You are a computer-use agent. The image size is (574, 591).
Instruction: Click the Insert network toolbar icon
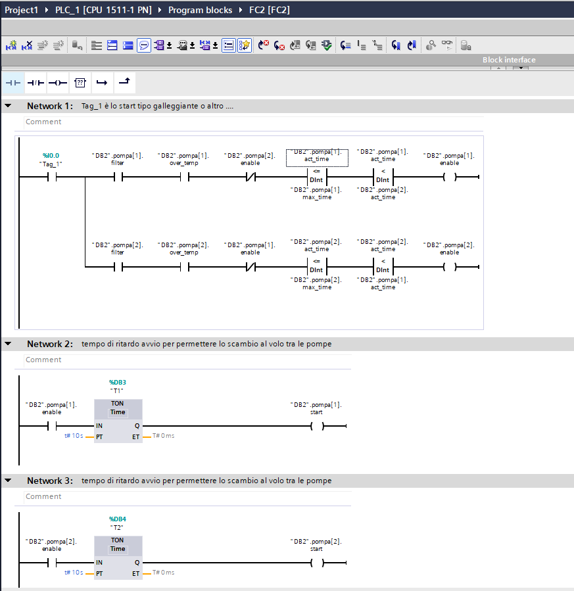tap(11, 45)
